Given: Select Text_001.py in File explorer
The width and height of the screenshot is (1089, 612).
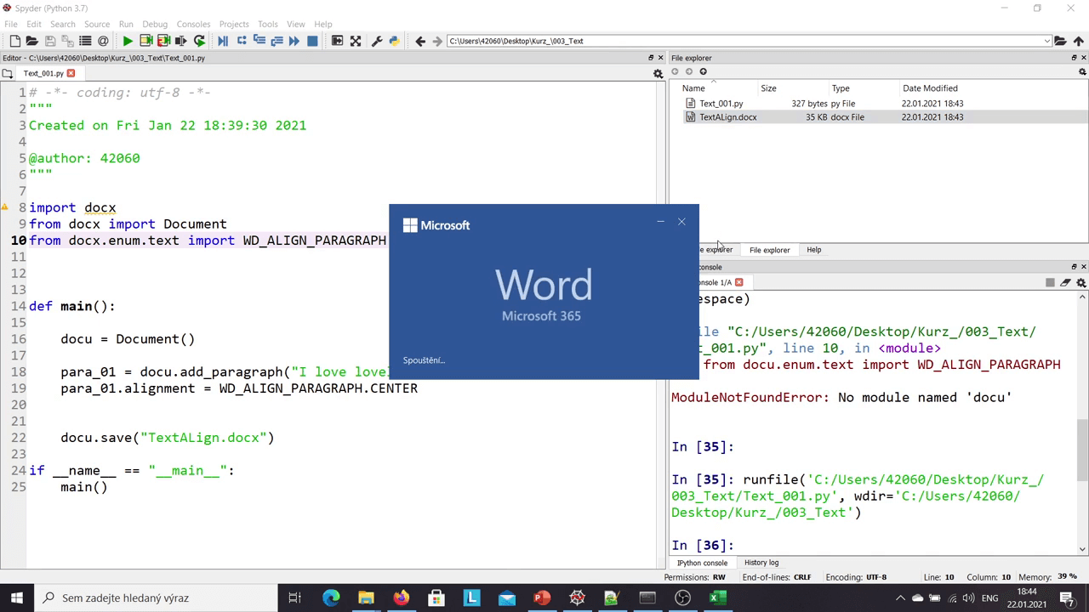Looking at the screenshot, I should pos(721,104).
